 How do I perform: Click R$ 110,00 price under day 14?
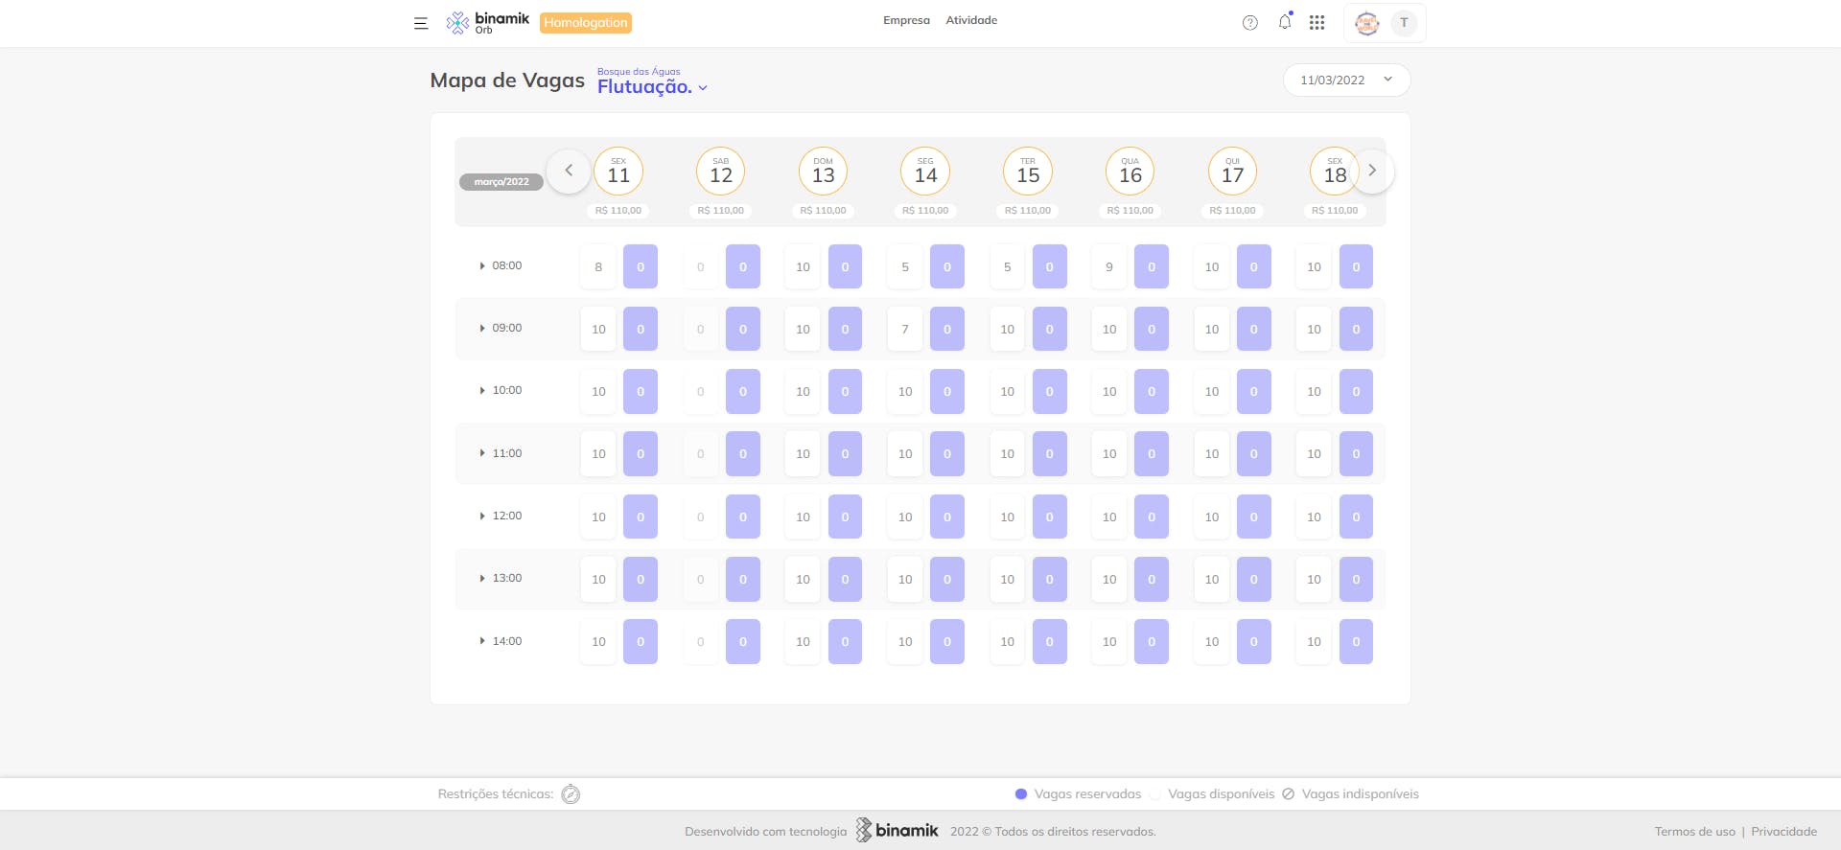coord(925,210)
